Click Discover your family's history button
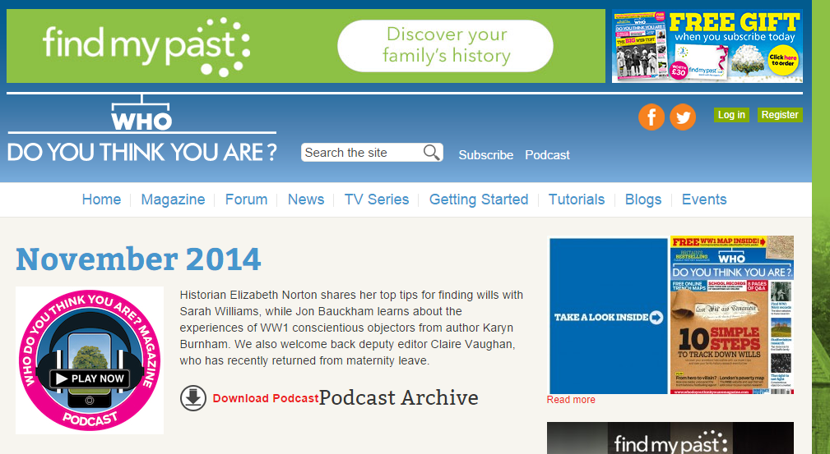Image resolution: width=830 pixels, height=454 pixels. point(445,46)
